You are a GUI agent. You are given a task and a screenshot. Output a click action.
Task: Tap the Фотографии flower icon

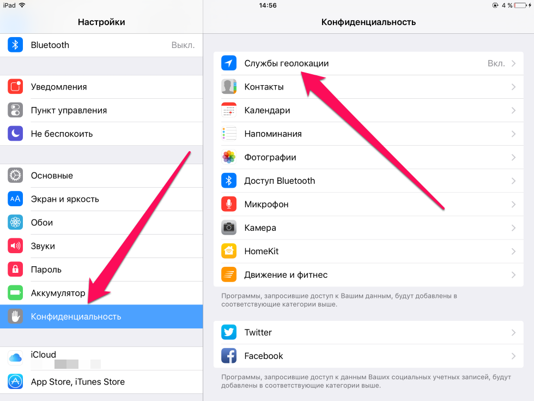(x=228, y=157)
